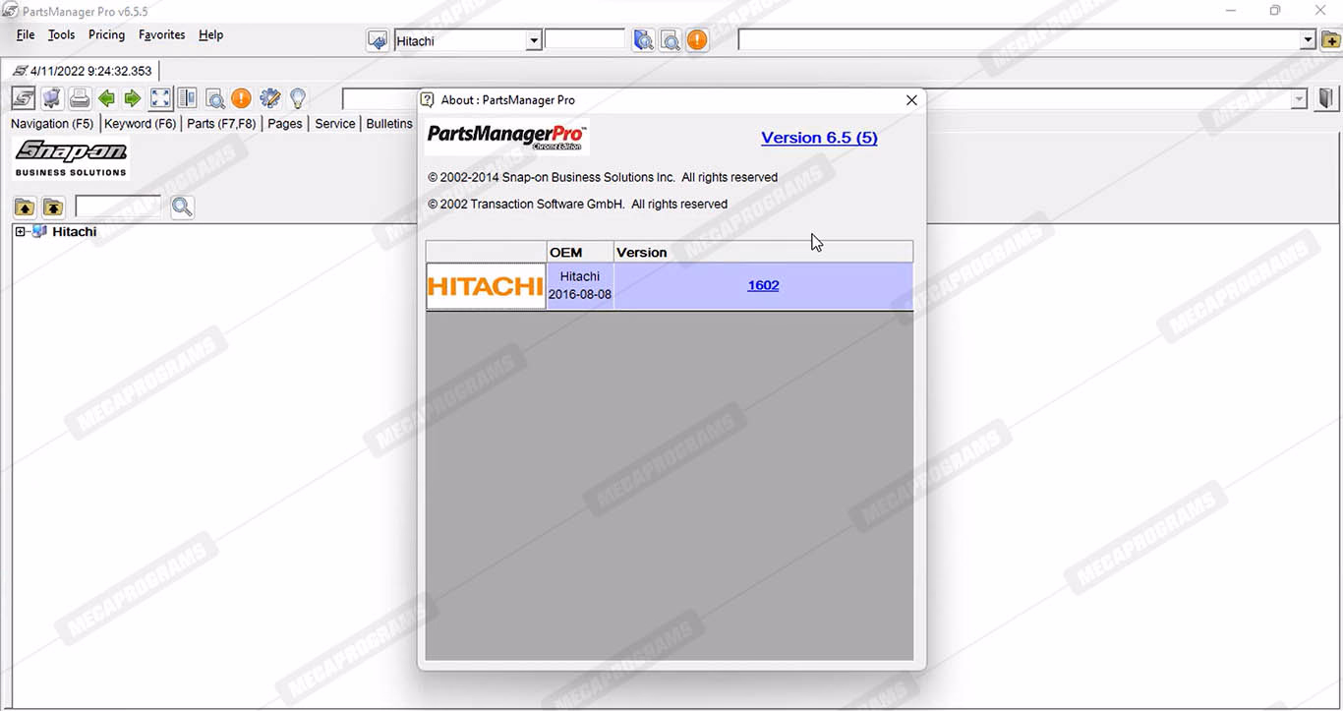Open the Hitachi catalog dropdown arrow
The image size is (1343, 711).
pos(534,41)
